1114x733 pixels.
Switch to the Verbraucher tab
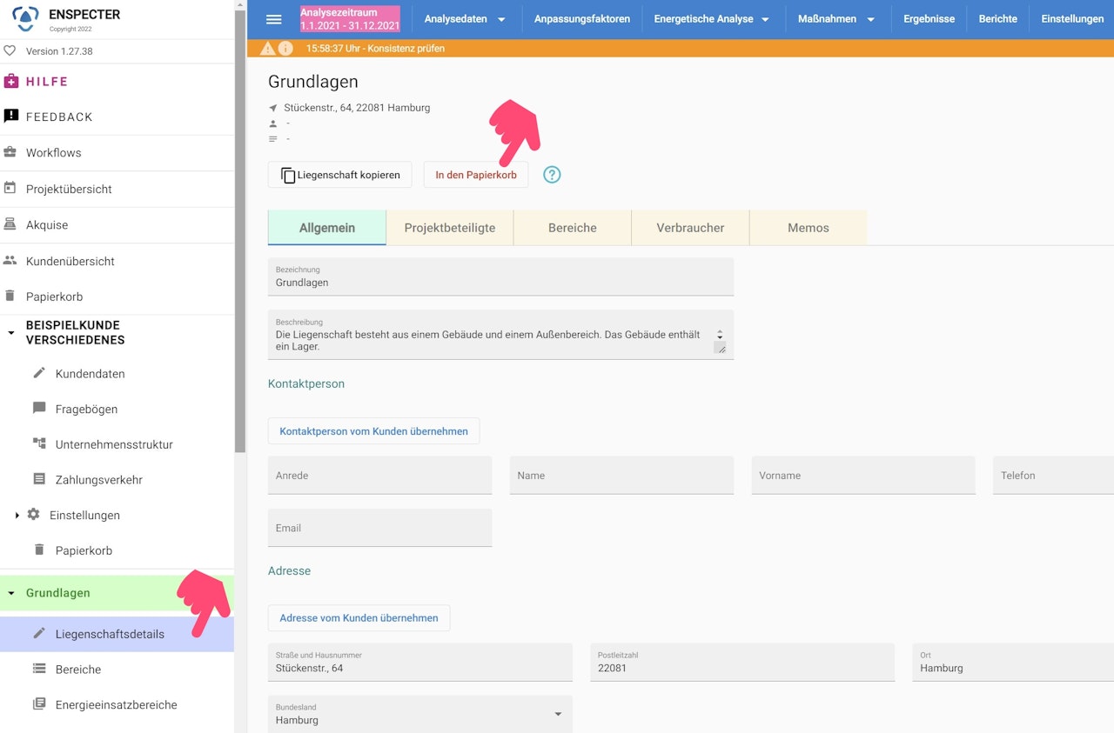(690, 228)
